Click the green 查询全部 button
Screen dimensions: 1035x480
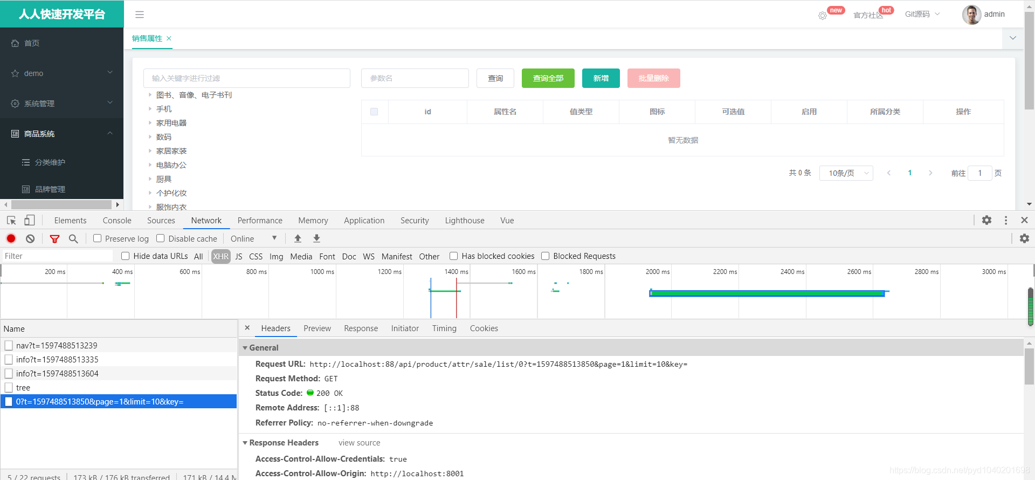[x=548, y=78]
